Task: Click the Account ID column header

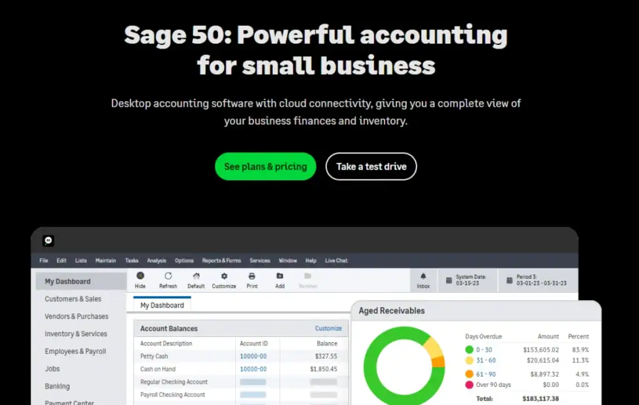Action: (x=253, y=343)
